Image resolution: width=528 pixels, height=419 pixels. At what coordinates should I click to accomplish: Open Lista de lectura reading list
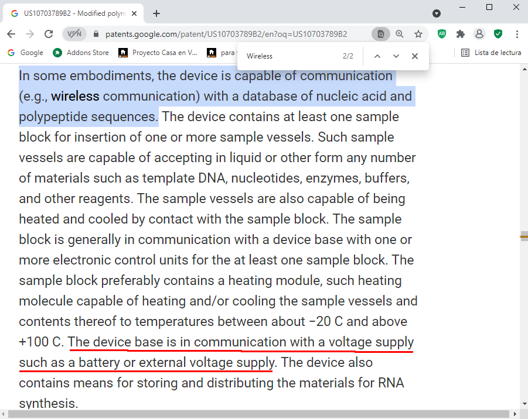pos(491,53)
